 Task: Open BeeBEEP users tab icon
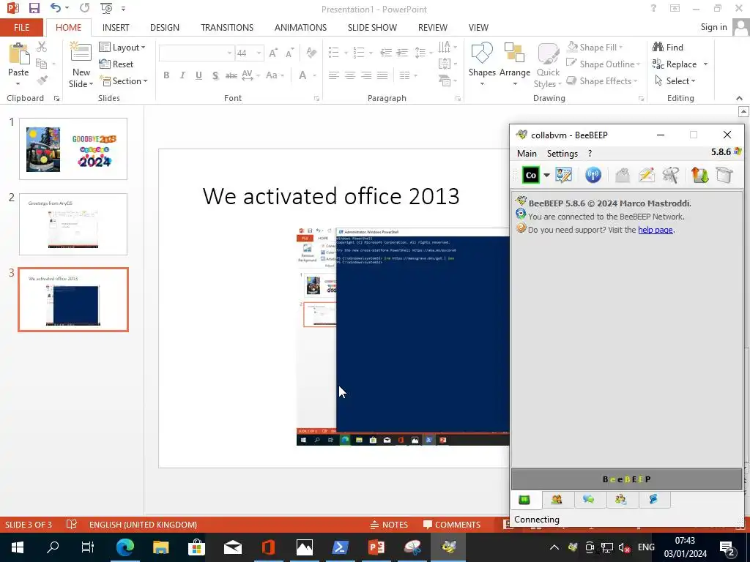[x=557, y=499]
